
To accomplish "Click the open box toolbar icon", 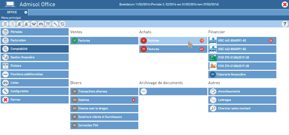I will point(34,24).
